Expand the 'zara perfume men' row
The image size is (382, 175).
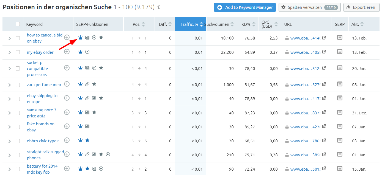tap(9, 85)
